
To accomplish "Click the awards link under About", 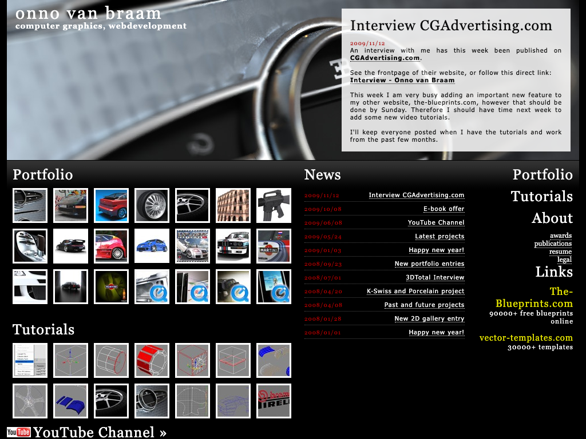I will click(x=560, y=236).
